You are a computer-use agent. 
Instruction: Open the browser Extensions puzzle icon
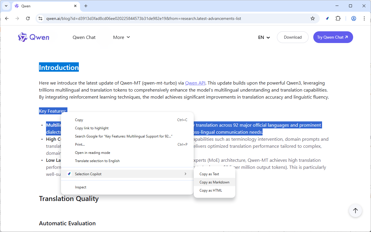click(338, 18)
